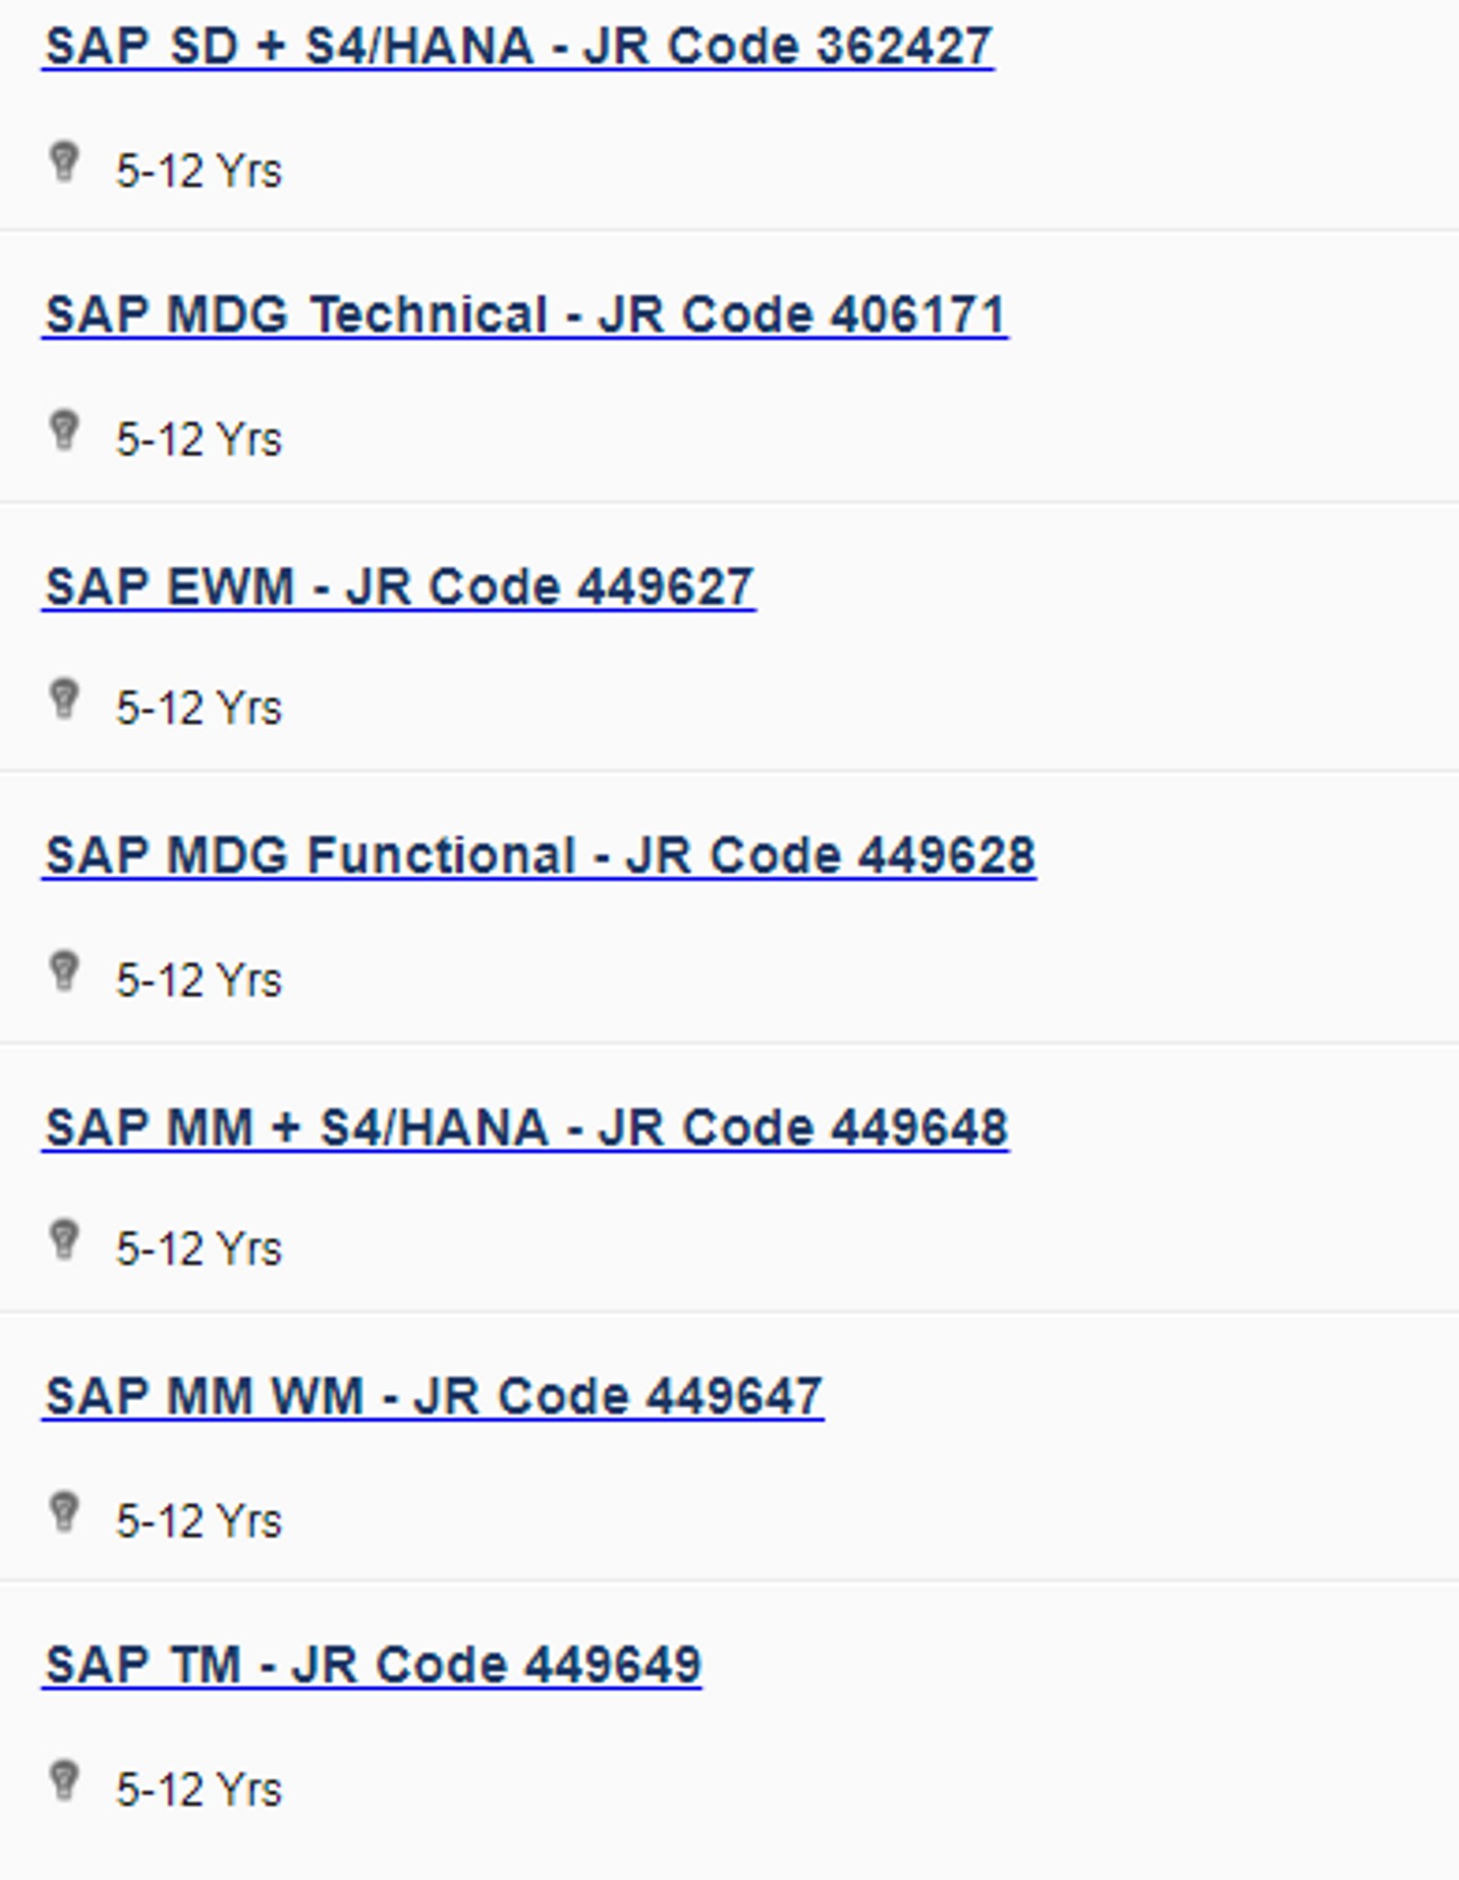This screenshot has width=1459, height=1880.
Task: Click 5-12 Yrs text under SAP EWM
Action: click(x=198, y=709)
